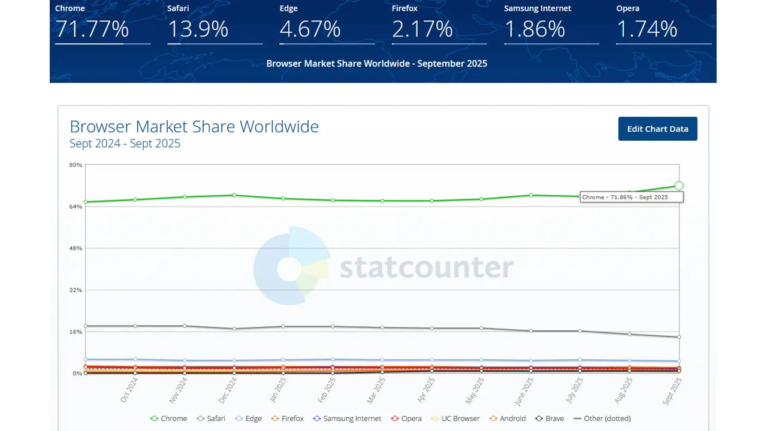Click the Brave legend icon
The width and height of the screenshot is (767, 431).
tap(539, 418)
